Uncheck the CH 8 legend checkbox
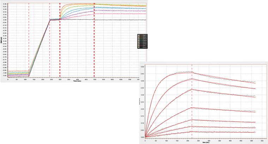The height and width of the screenshot is (144, 268). coord(139,48)
